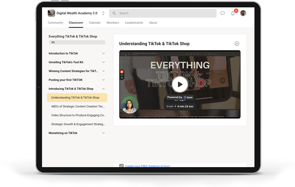The height and width of the screenshot is (187, 295).
Task: Collapse Introducing TikTok & TikTok Shop section
Action: [x=104, y=89]
